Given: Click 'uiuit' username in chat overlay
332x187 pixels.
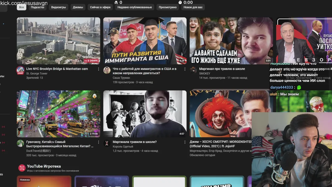Looking at the screenshot, I should pyautogui.click(x=274, y=94).
